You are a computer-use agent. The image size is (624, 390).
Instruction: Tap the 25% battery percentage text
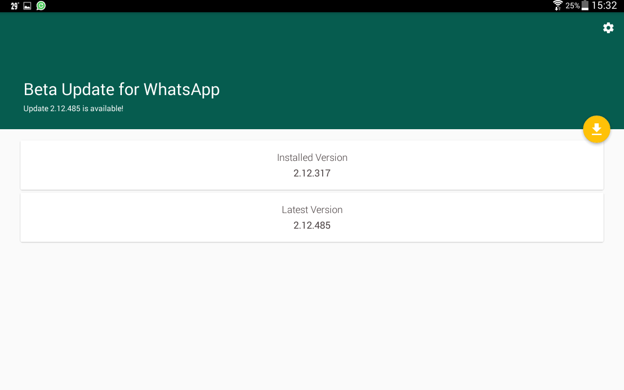[573, 6]
